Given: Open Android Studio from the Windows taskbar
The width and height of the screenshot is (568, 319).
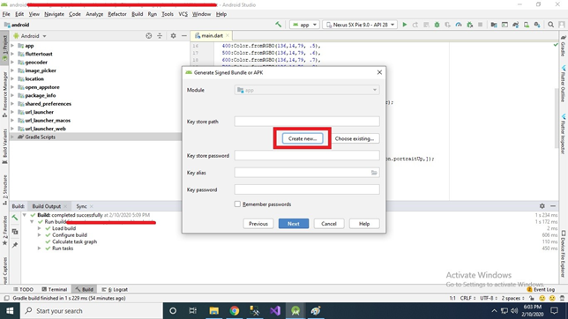Looking at the screenshot, I should tap(295, 311).
